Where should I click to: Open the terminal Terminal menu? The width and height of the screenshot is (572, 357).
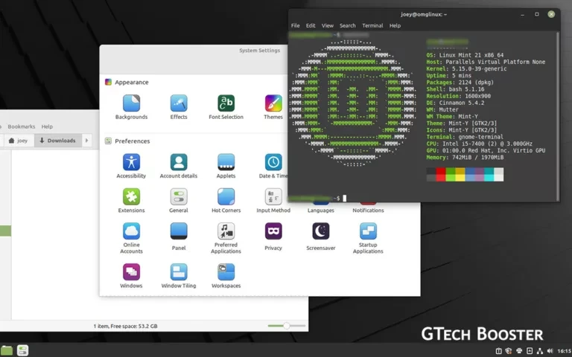pyautogui.click(x=372, y=25)
